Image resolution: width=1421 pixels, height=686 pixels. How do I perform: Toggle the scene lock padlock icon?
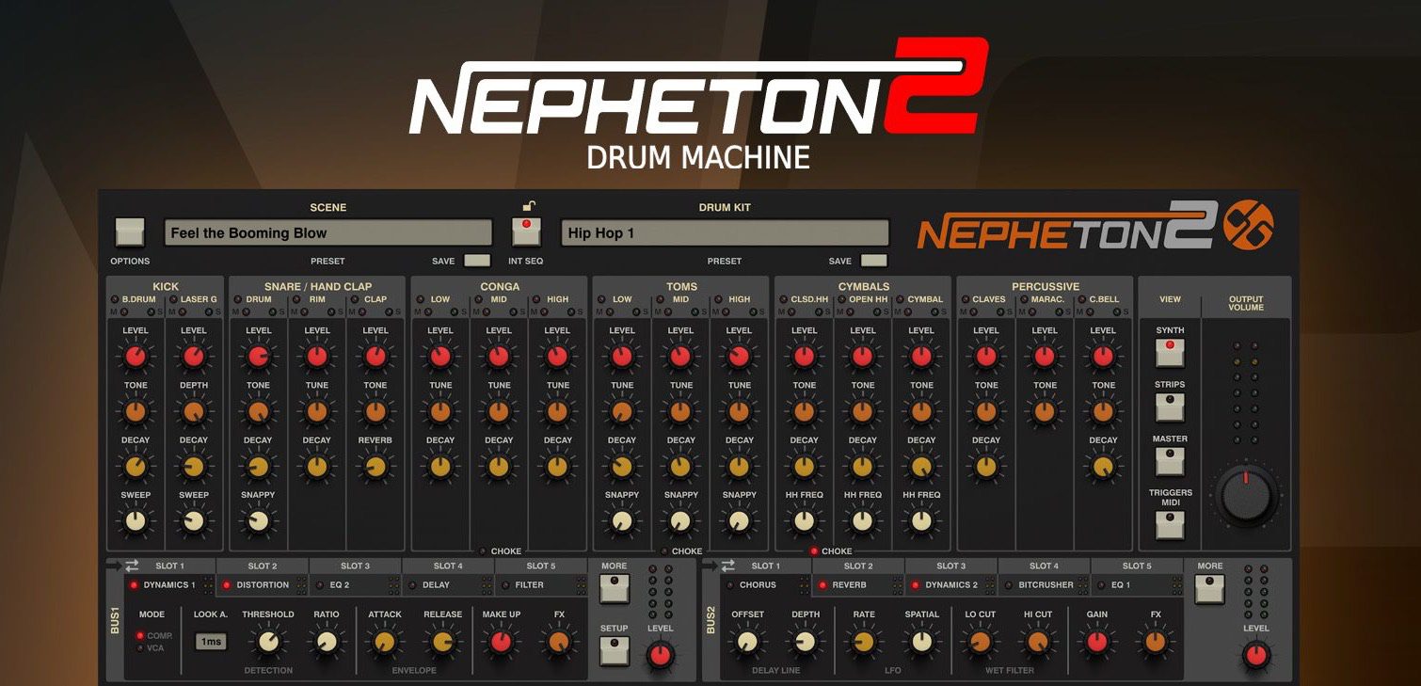tap(530, 206)
